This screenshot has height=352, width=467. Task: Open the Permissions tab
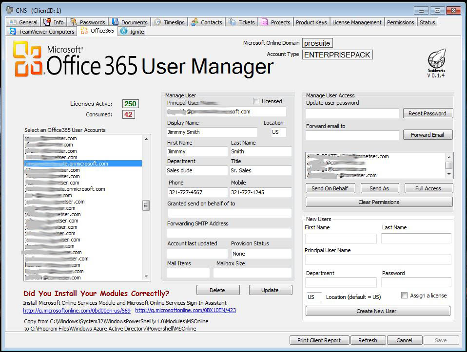coord(400,22)
